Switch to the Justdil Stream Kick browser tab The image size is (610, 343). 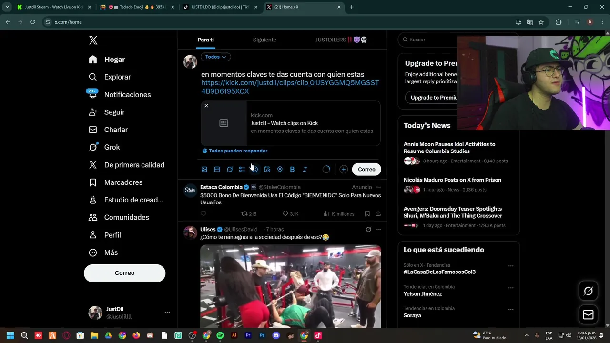(x=50, y=7)
